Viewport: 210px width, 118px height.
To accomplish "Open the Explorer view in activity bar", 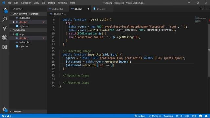I will pyautogui.click(x=4, y=10).
